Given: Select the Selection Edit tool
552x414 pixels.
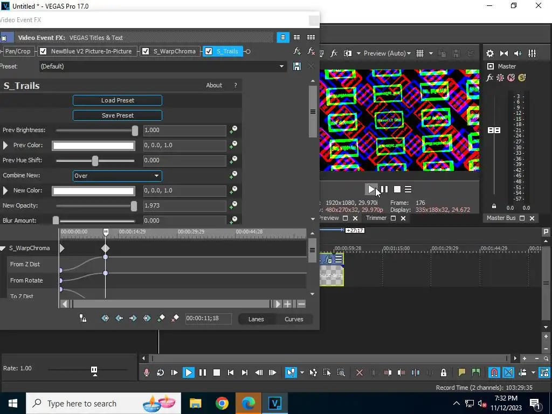Looking at the screenshot, I should (327, 372).
